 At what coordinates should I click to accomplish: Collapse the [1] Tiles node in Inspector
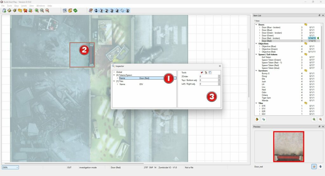pyautogui.click(x=114, y=81)
